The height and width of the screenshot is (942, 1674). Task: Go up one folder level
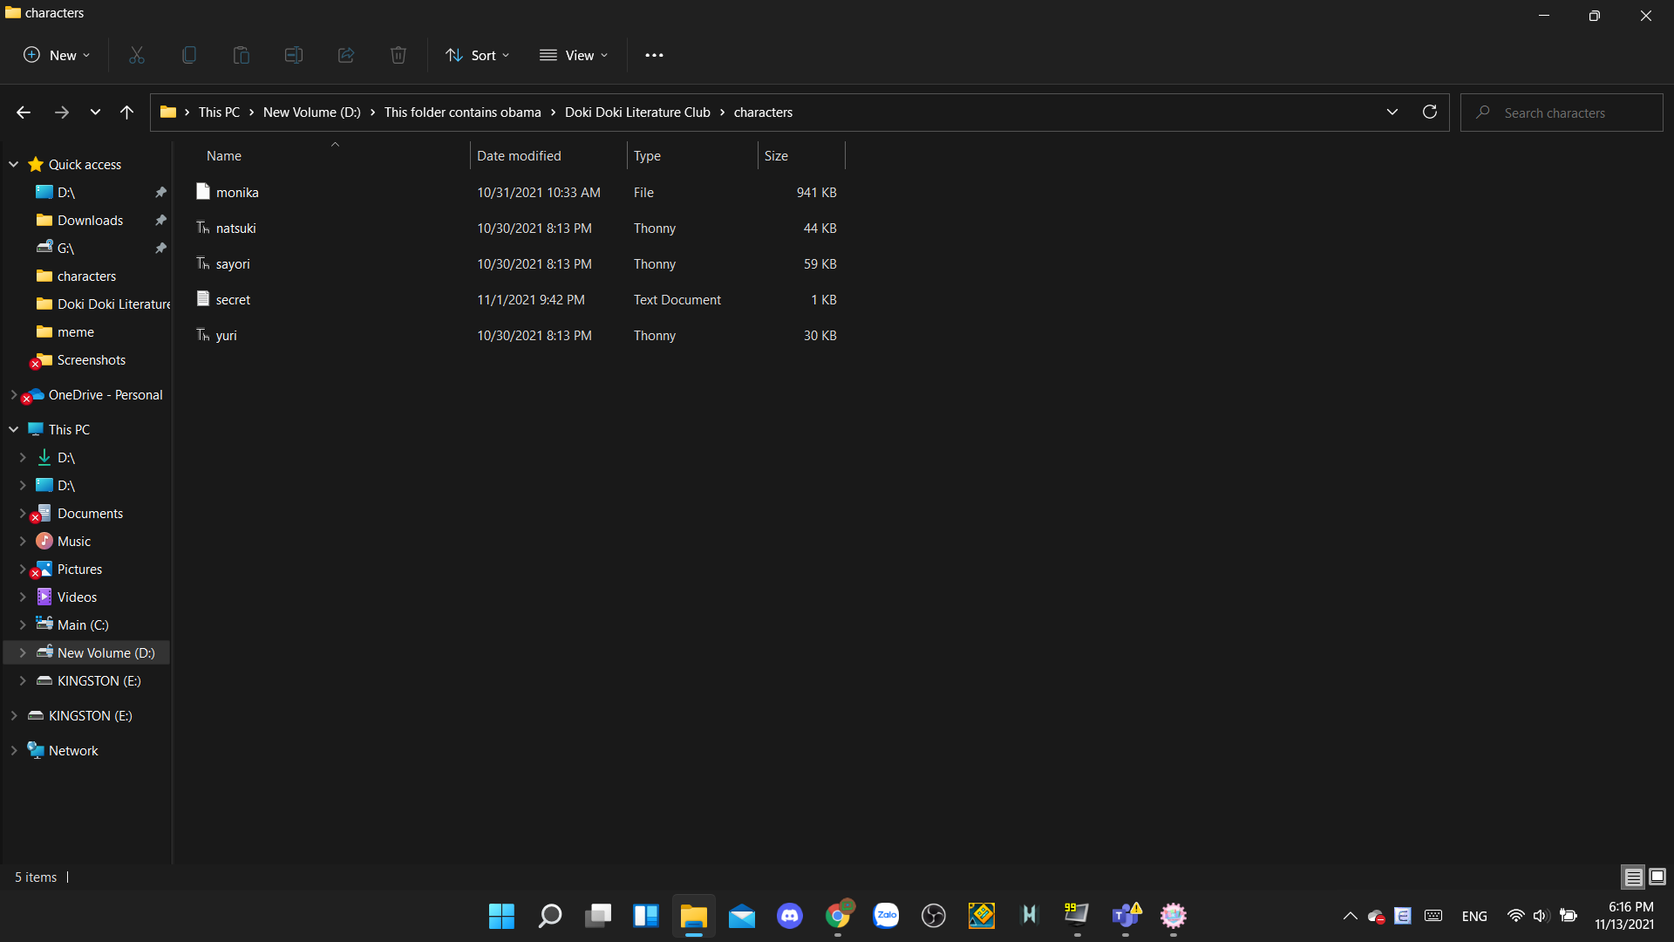[126, 112]
